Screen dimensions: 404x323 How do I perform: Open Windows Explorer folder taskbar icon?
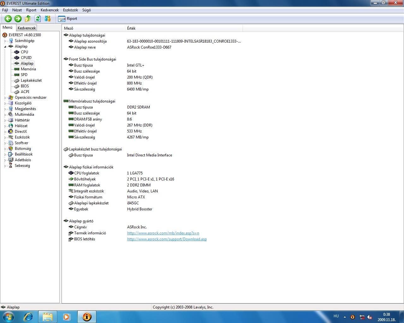(48, 316)
